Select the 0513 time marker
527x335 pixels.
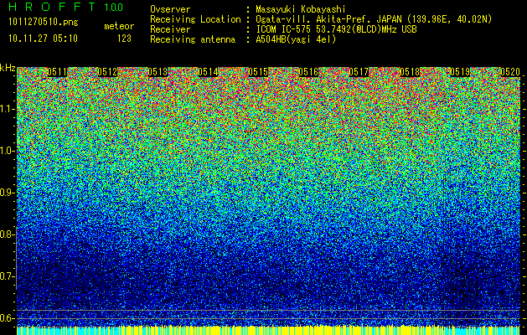pyautogui.click(x=158, y=72)
